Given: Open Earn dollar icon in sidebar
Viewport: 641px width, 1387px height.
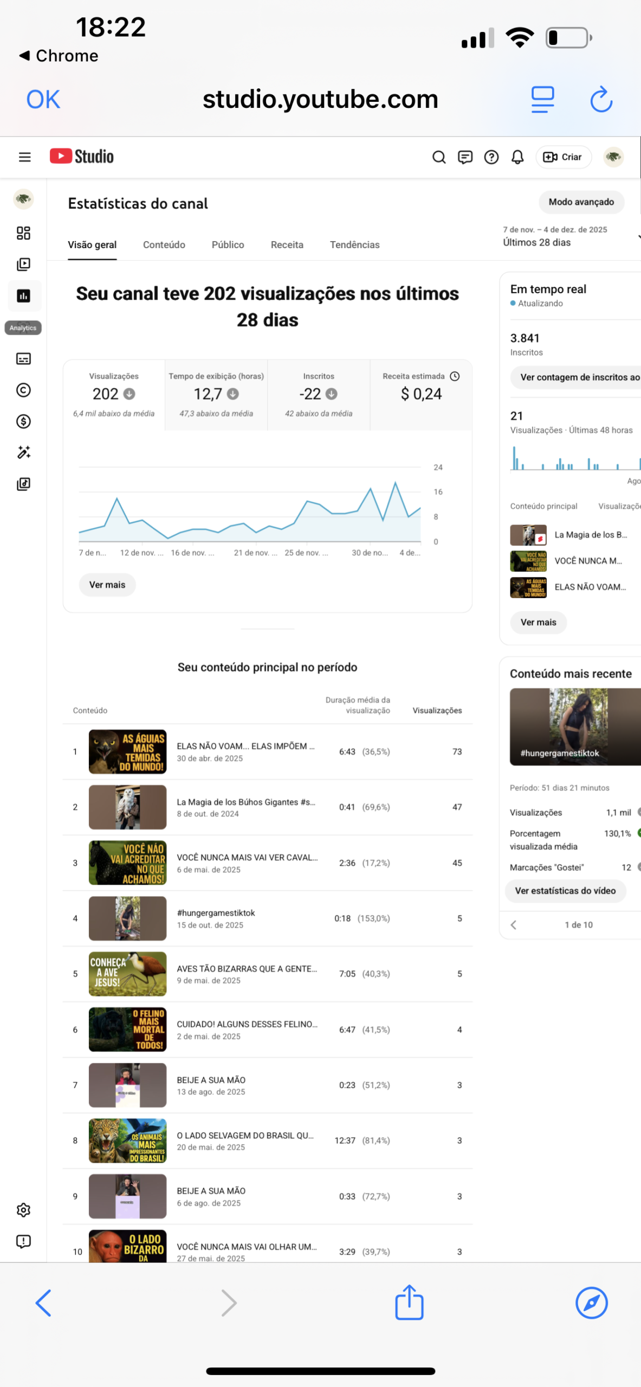Looking at the screenshot, I should pyautogui.click(x=23, y=421).
